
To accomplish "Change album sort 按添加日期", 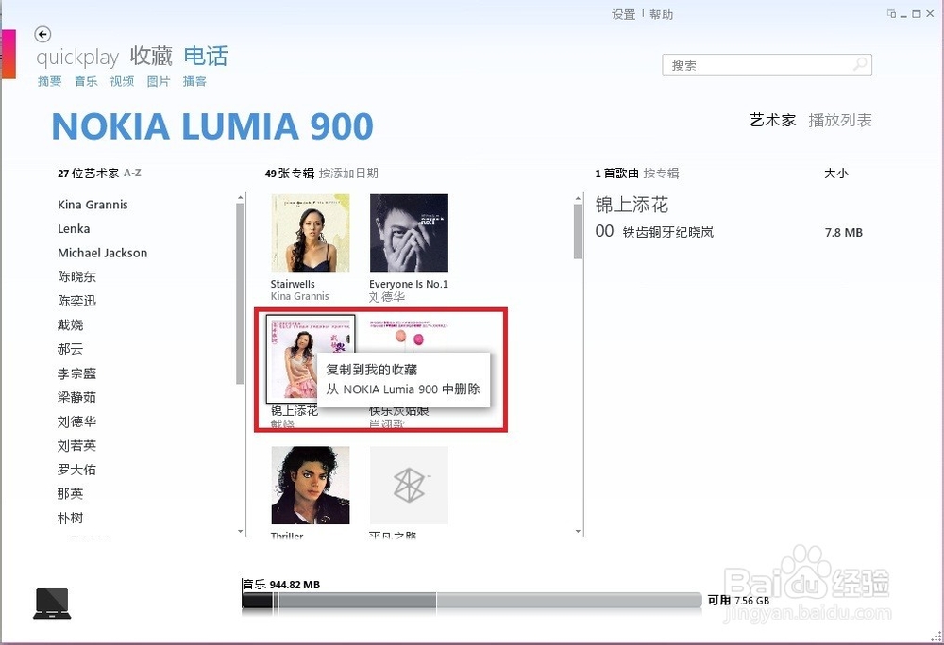I will click(x=348, y=174).
